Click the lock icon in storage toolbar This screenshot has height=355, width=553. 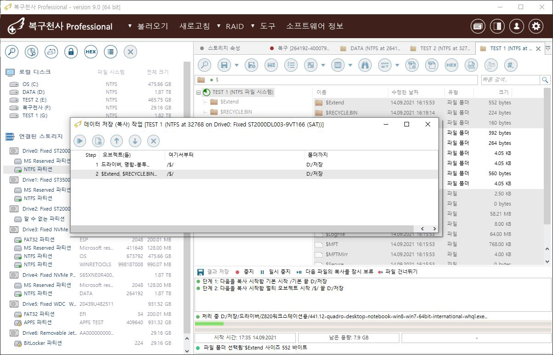(x=71, y=52)
